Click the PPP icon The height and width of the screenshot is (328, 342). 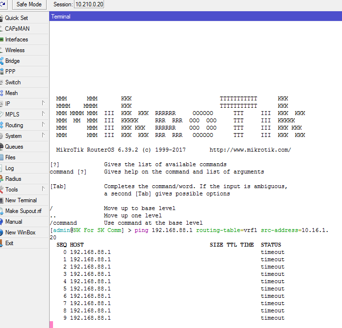click(x=2, y=72)
